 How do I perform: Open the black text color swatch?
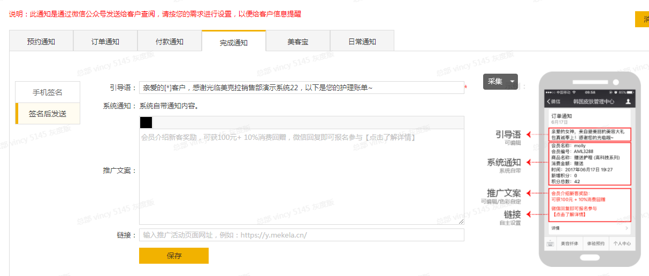pos(146,123)
